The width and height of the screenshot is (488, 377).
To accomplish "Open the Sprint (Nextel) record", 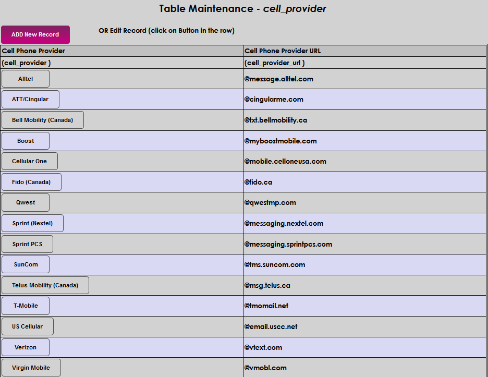I will [x=32, y=223].
